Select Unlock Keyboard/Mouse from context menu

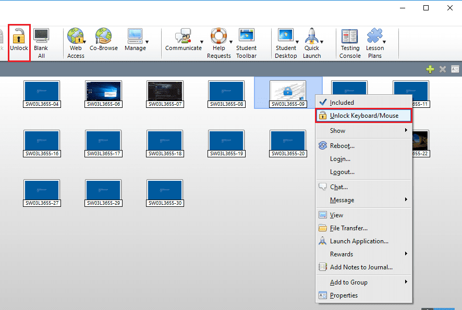tap(363, 116)
